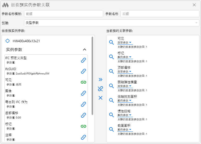Viewport: 201px width, 144px height.
Task: Toggle the green linked icon for 标记
Action: tap(83, 126)
